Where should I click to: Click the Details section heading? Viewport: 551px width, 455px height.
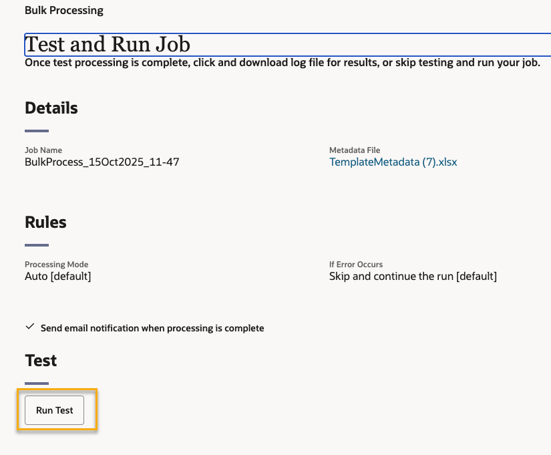(51, 108)
